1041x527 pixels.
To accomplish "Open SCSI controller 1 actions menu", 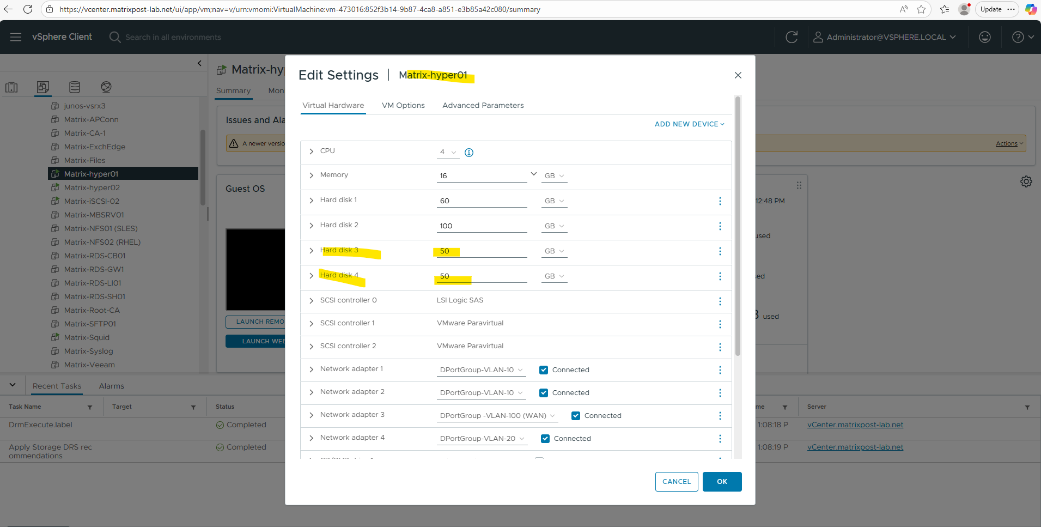I will click(x=720, y=324).
